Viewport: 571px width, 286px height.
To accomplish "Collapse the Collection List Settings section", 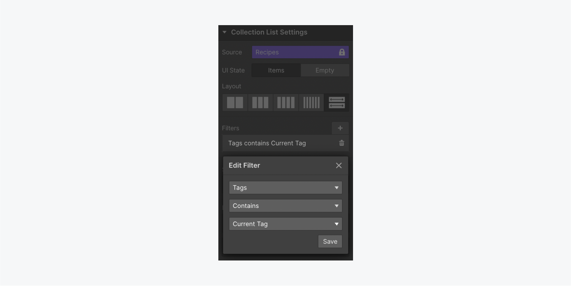I will coord(224,32).
